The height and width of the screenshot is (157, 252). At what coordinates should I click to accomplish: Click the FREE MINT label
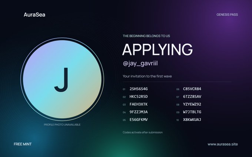tap(23, 144)
